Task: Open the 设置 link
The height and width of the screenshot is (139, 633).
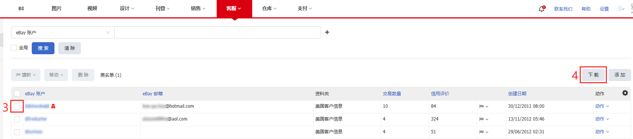Action: coord(604,9)
